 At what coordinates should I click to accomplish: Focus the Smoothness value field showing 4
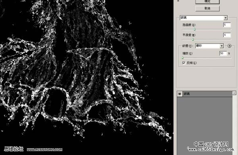[x=227, y=35]
